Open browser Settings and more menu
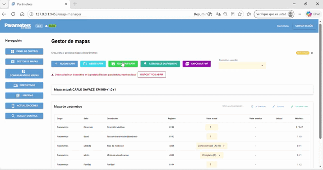Screen dimensions: 323x170 click(x=299, y=14)
